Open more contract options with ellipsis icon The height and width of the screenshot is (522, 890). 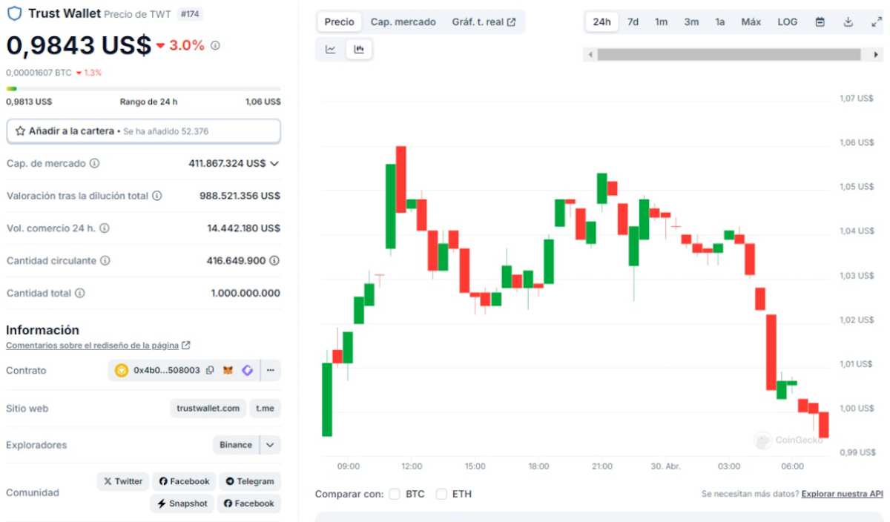pyautogui.click(x=269, y=370)
